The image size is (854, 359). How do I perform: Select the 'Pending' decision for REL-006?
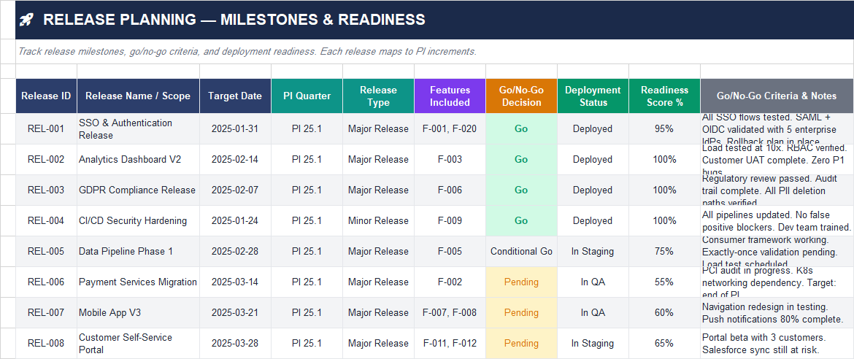[521, 282]
